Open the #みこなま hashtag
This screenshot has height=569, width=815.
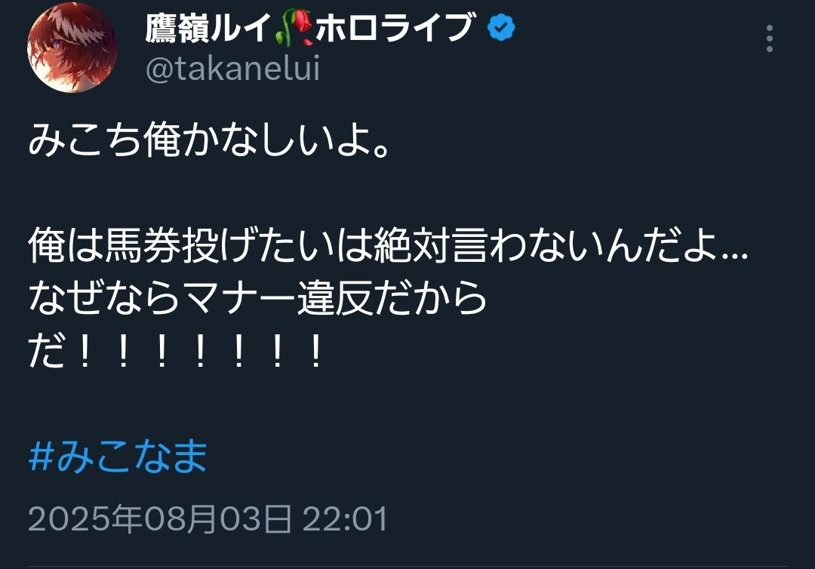click(118, 456)
